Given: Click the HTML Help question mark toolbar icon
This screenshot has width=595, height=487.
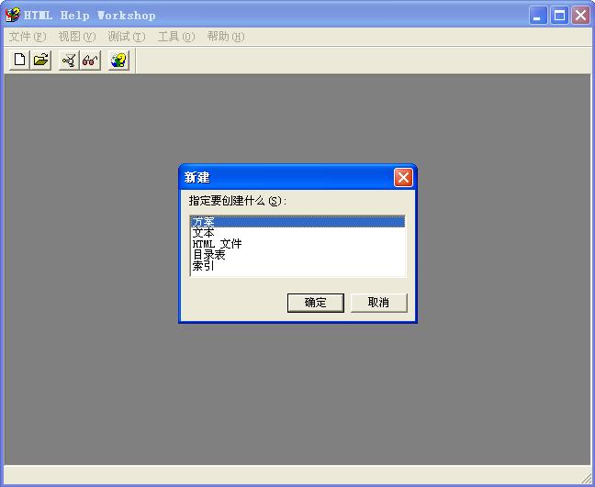Looking at the screenshot, I should (118, 61).
